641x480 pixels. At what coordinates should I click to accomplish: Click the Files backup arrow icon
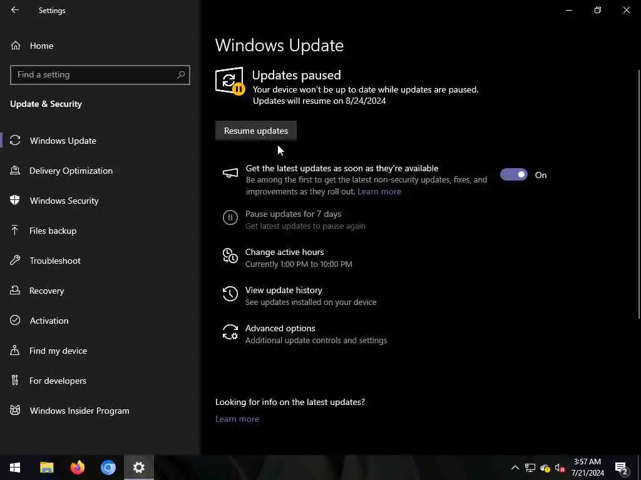pyautogui.click(x=15, y=230)
